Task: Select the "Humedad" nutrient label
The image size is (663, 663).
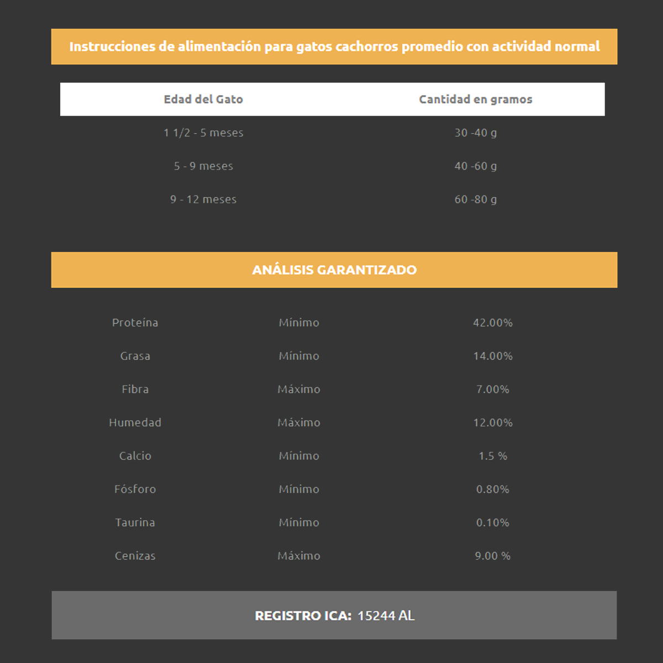Action: pos(135,423)
